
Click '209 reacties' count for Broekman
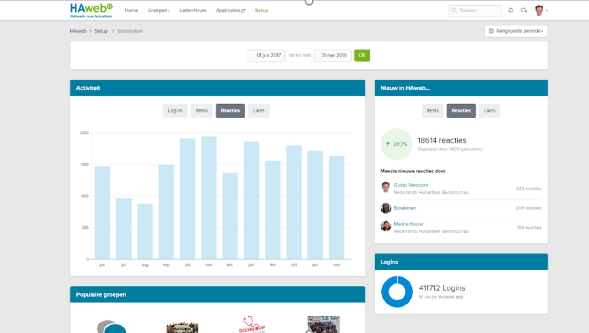(x=529, y=208)
